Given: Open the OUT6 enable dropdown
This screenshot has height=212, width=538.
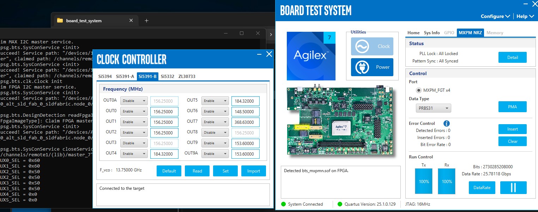Looking at the screenshot, I should click(x=215, y=111).
